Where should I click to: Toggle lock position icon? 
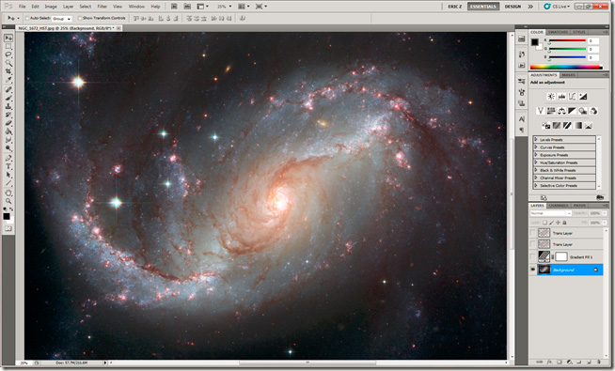point(559,223)
